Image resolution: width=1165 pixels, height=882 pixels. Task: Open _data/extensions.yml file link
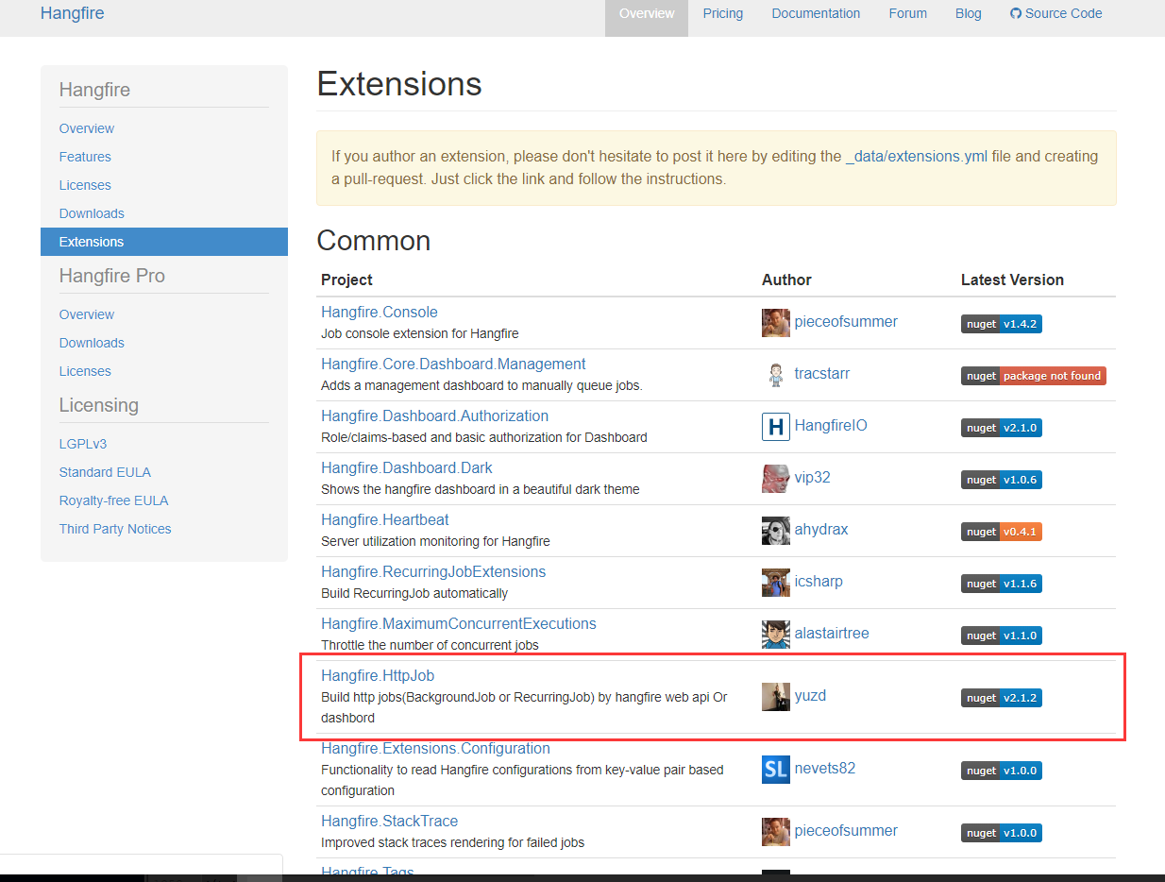(x=916, y=156)
